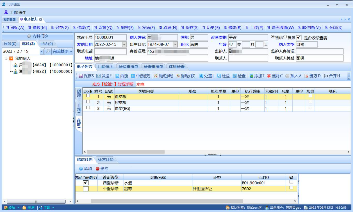
Task: Click 插入V insert row button
Action: 293,76
